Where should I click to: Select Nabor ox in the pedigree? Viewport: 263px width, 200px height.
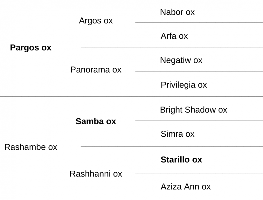177,12
